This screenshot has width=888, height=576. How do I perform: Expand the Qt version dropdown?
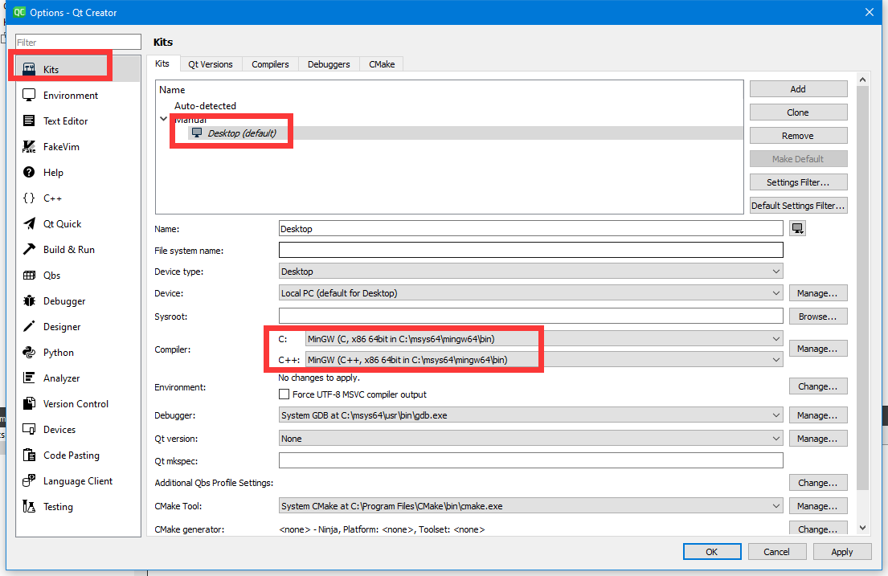[530, 439]
